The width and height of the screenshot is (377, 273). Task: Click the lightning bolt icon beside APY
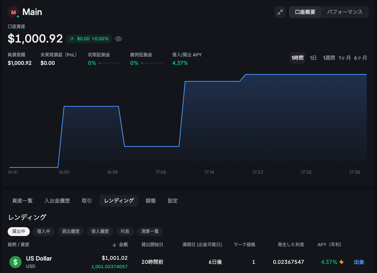341,262
